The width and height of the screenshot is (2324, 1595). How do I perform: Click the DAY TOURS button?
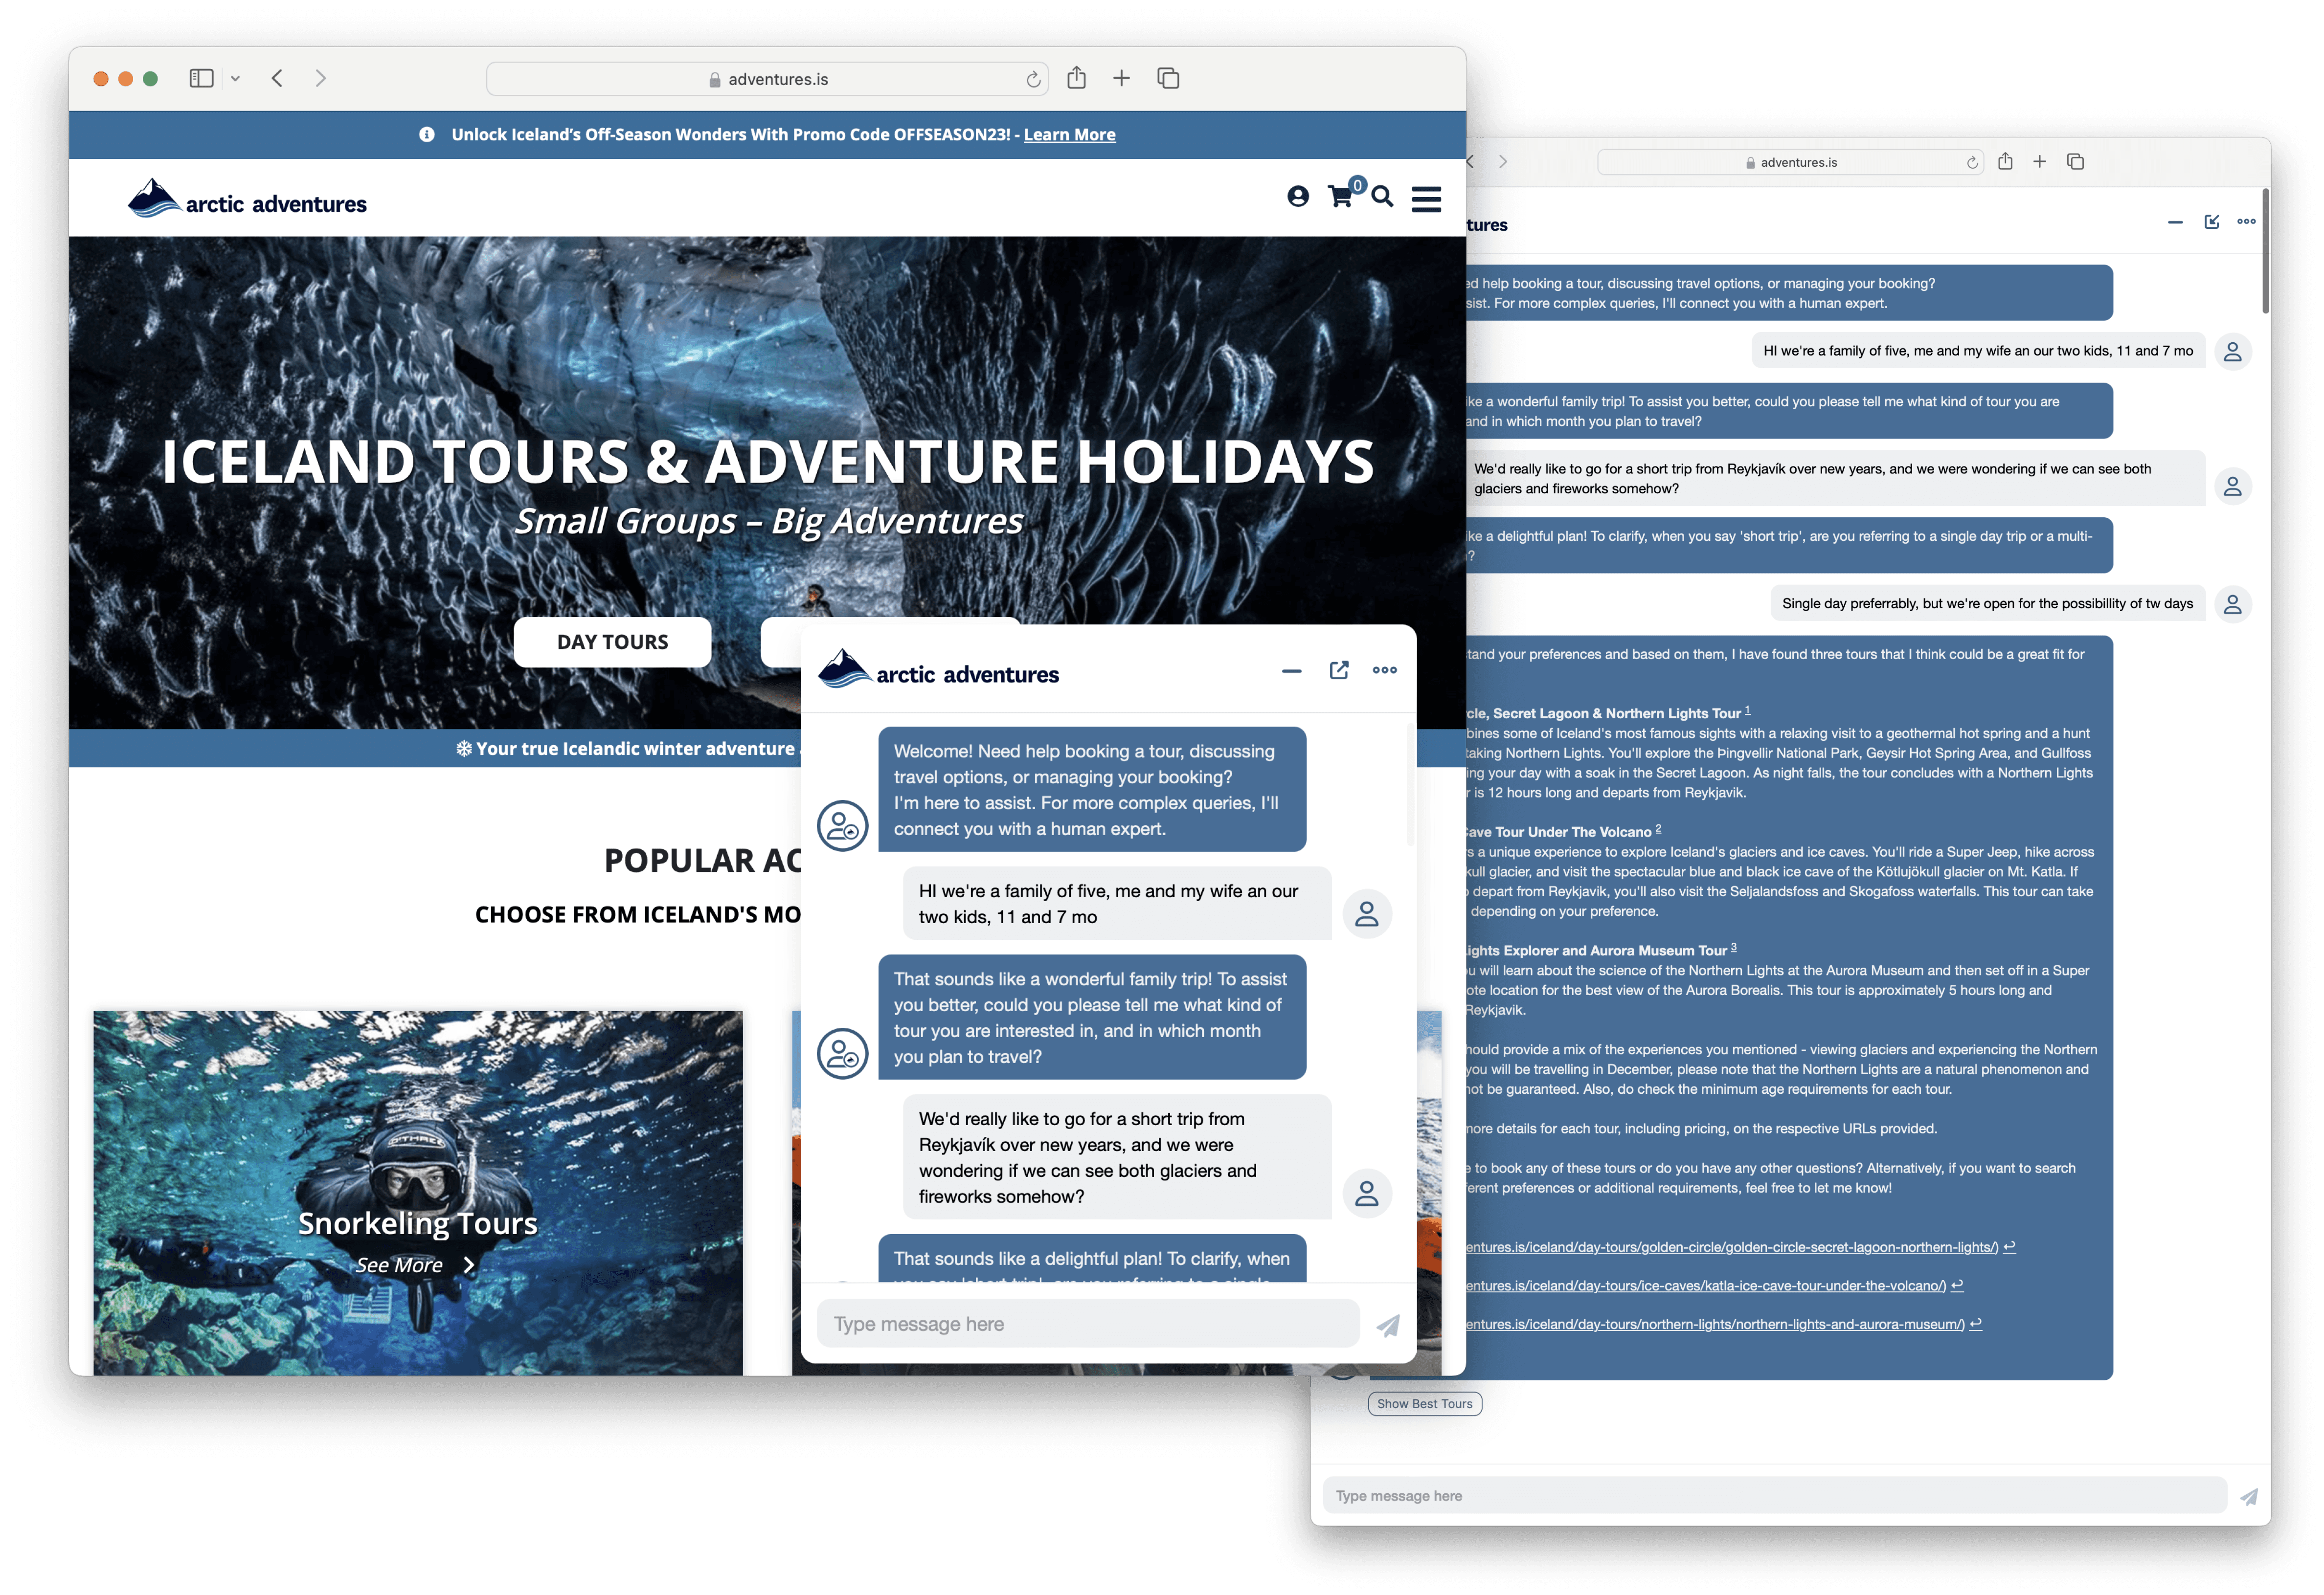tap(612, 642)
